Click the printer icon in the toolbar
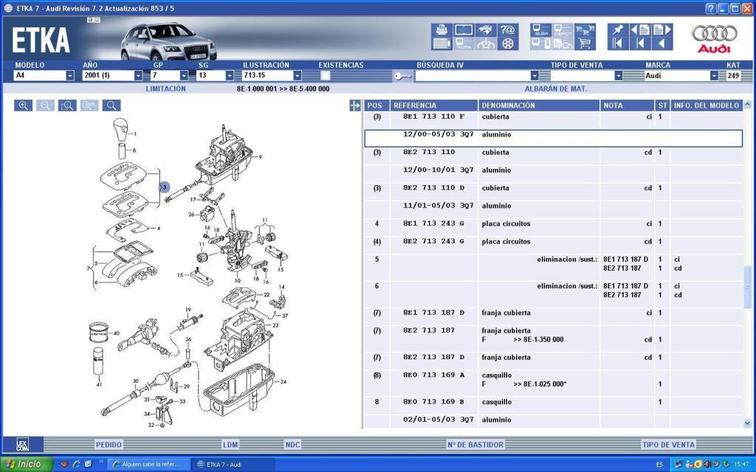The height and width of the screenshot is (472, 756). point(441,29)
